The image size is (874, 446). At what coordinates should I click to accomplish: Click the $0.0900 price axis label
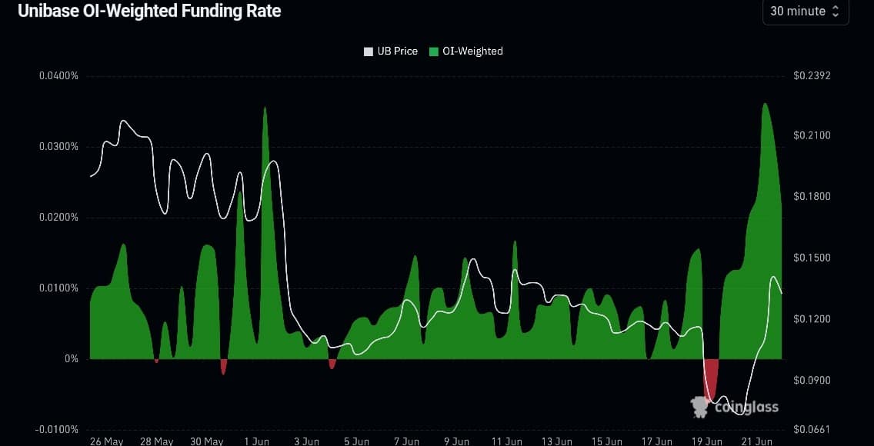pyautogui.click(x=812, y=381)
